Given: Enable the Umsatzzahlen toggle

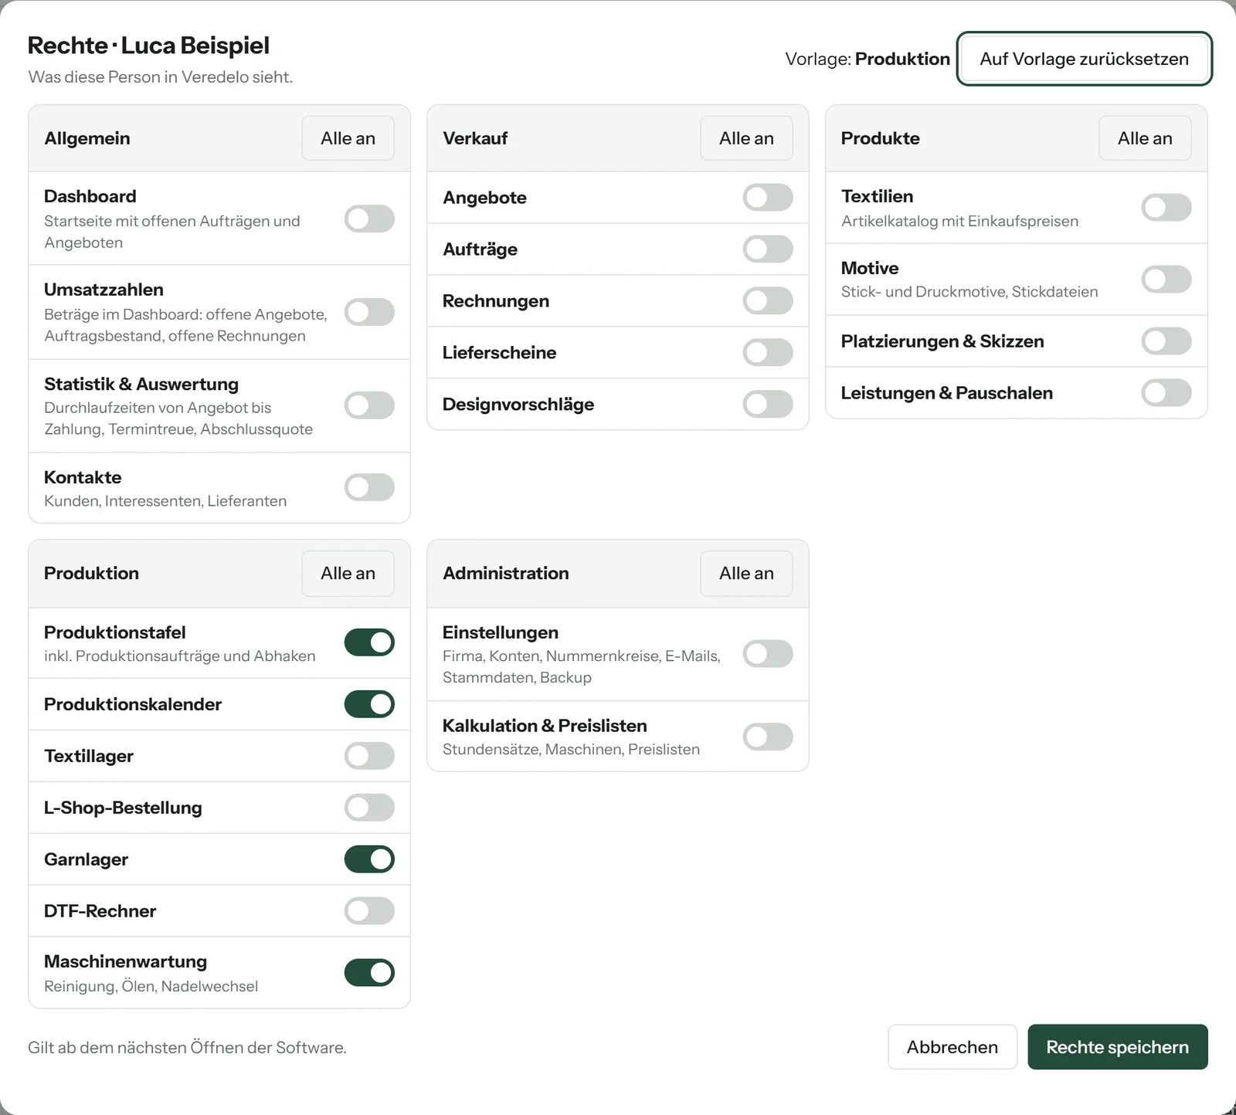Looking at the screenshot, I should click(369, 313).
